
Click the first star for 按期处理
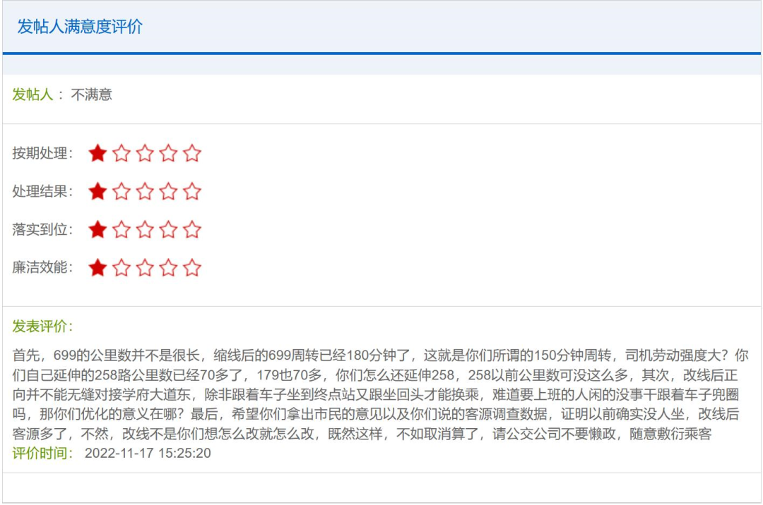(97, 154)
